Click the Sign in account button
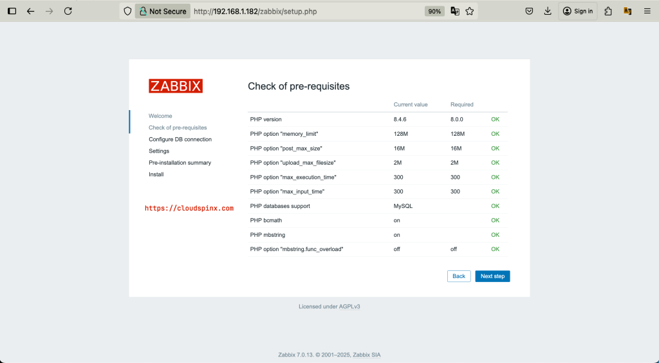Image resolution: width=659 pixels, height=363 pixels. [x=578, y=12]
